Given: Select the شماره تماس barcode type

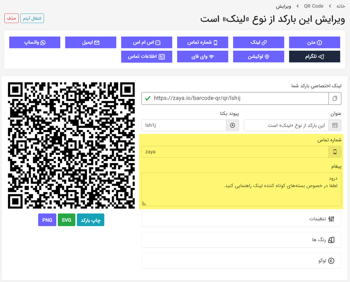Looking at the screenshot, I should click(x=203, y=42).
